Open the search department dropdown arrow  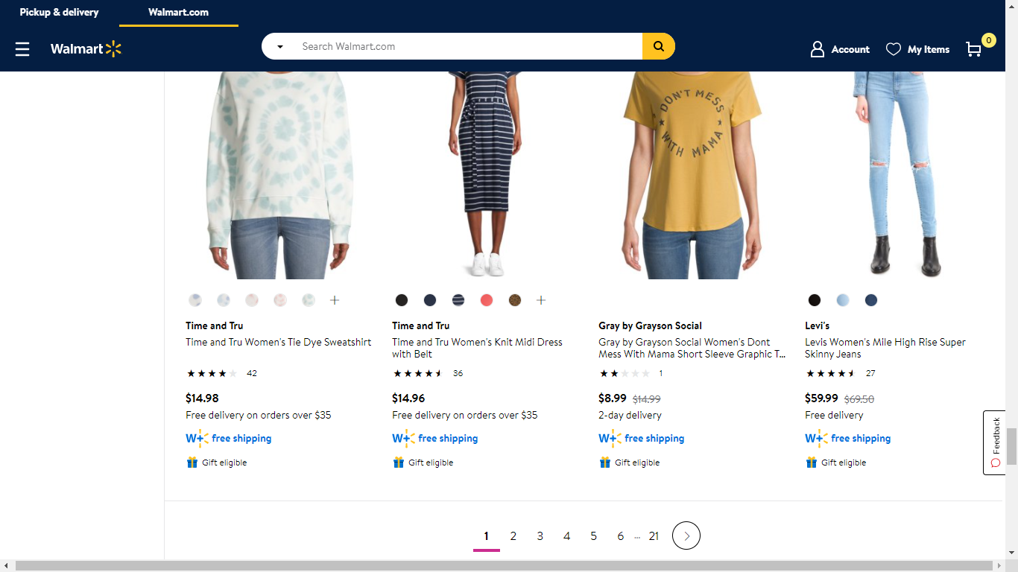280,46
